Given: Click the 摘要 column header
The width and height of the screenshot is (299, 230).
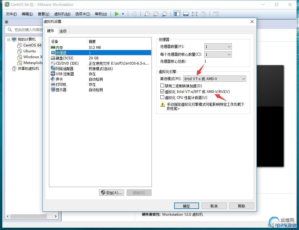Looking at the screenshot, I should [92, 41].
